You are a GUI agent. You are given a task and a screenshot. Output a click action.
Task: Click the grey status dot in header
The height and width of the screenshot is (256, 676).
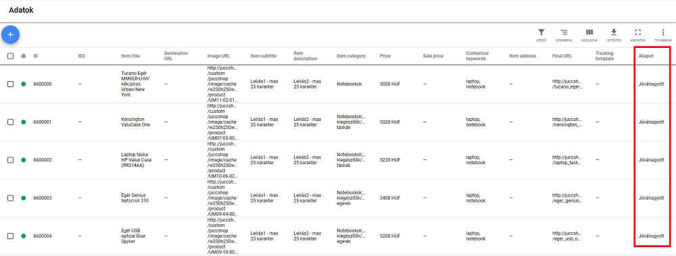point(23,56)
